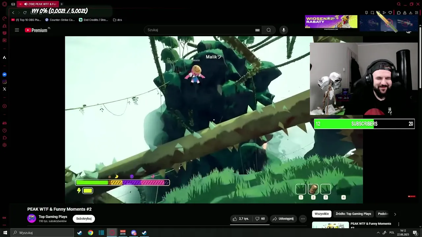
Task: Open Google Chrome from the taskbar
Action: pos(90,233)
